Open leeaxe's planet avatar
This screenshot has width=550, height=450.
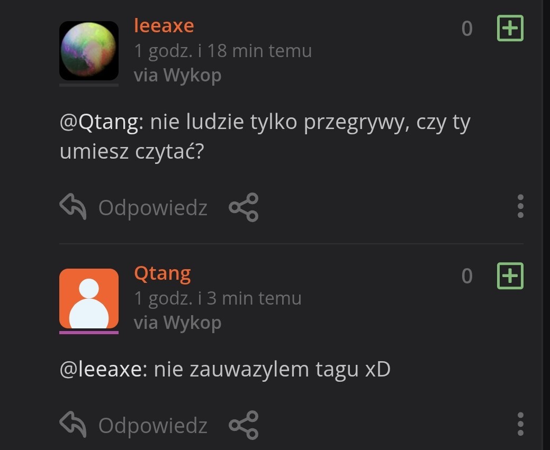[x=89, y=51]
